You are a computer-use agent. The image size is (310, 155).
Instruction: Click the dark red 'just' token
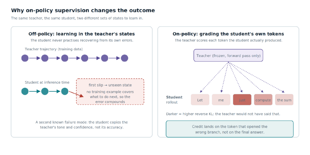[242, 100]
